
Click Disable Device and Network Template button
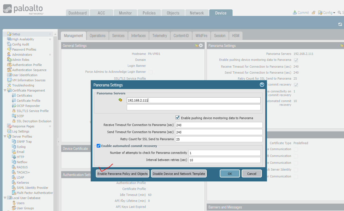click(179, 174)
